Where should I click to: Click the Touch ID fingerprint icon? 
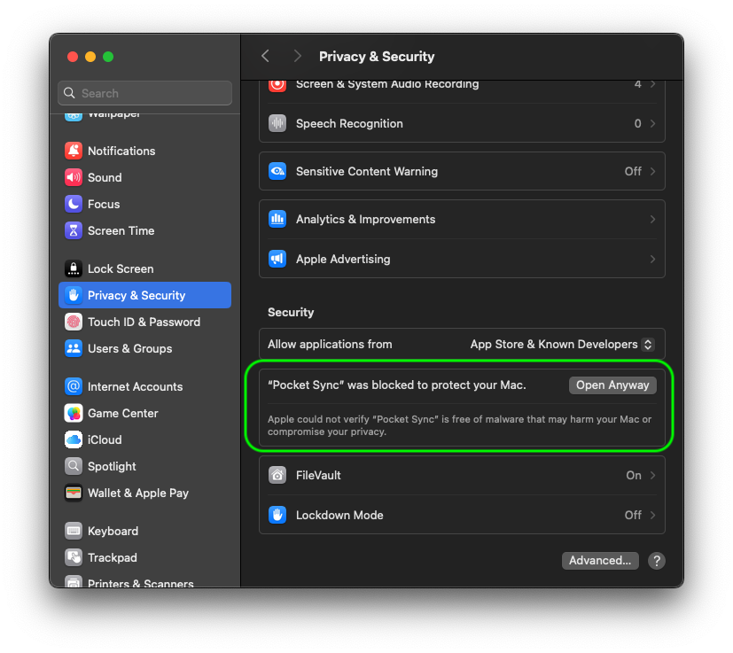tap(74, 322)
